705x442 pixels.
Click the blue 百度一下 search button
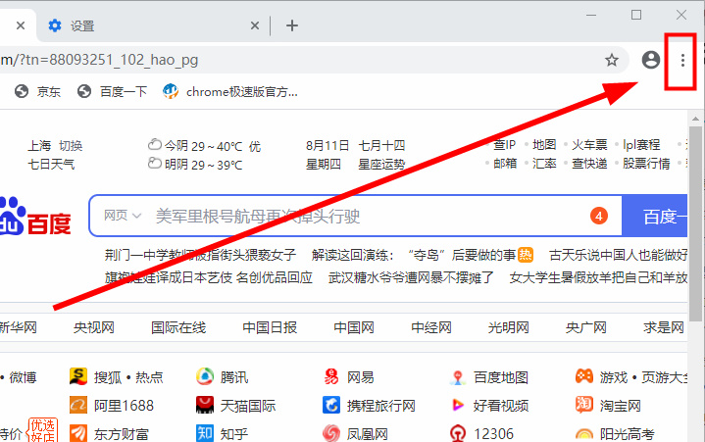click(655, 216)
